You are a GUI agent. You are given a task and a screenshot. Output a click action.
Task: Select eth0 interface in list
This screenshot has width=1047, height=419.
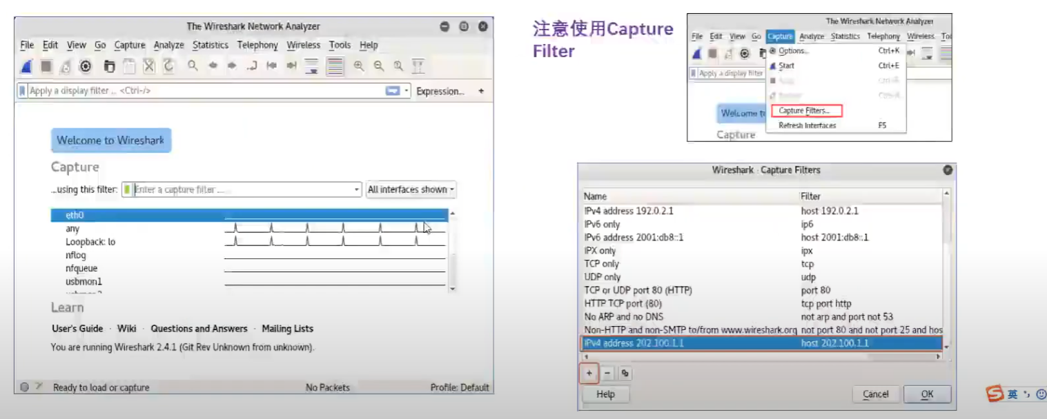(249, 215)
